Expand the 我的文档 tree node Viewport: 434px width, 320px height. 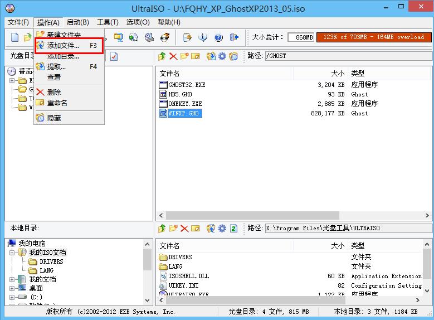click(12, 279)
